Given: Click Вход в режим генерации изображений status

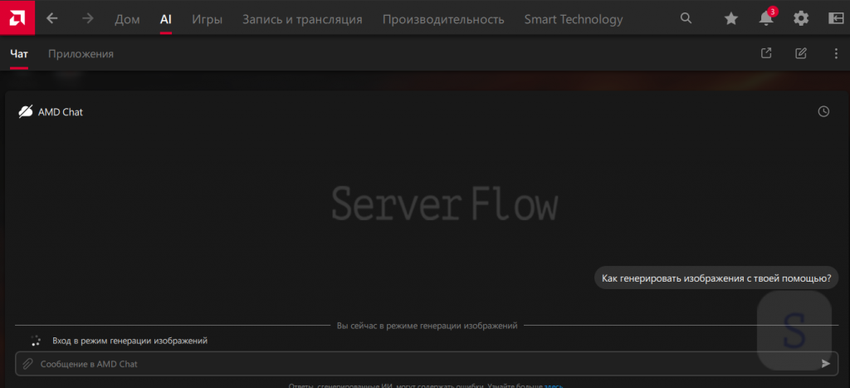Looking at the screenshot, I should (130, 341).
